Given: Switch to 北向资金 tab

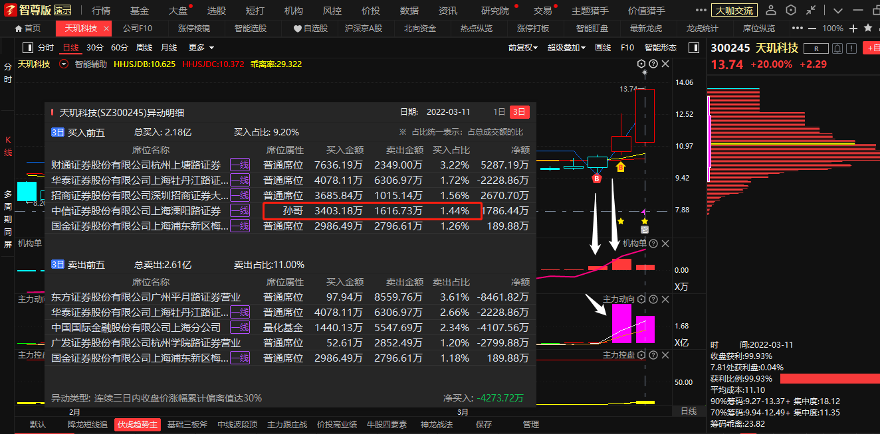Looking at the screenshot, I should [420, 29].
